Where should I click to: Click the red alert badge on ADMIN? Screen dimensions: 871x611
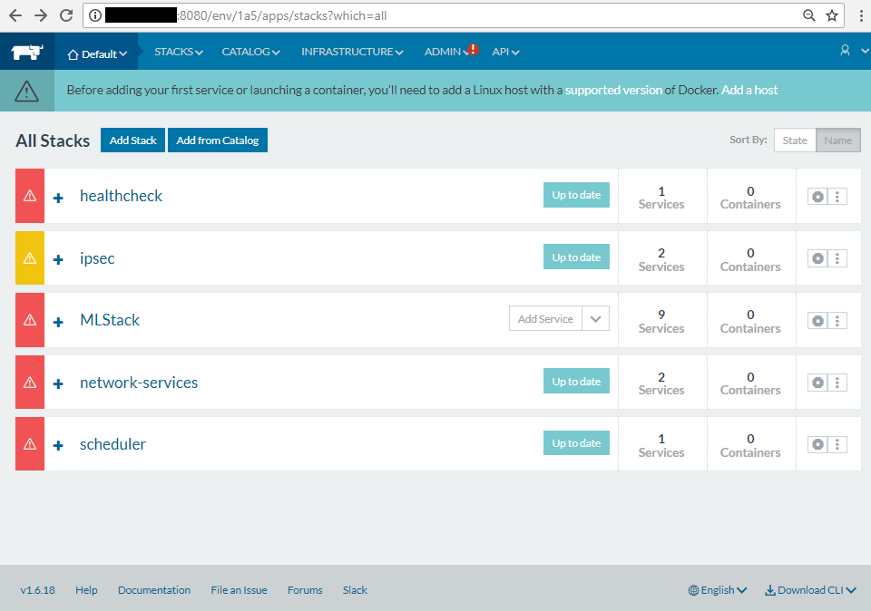point(473,49)
